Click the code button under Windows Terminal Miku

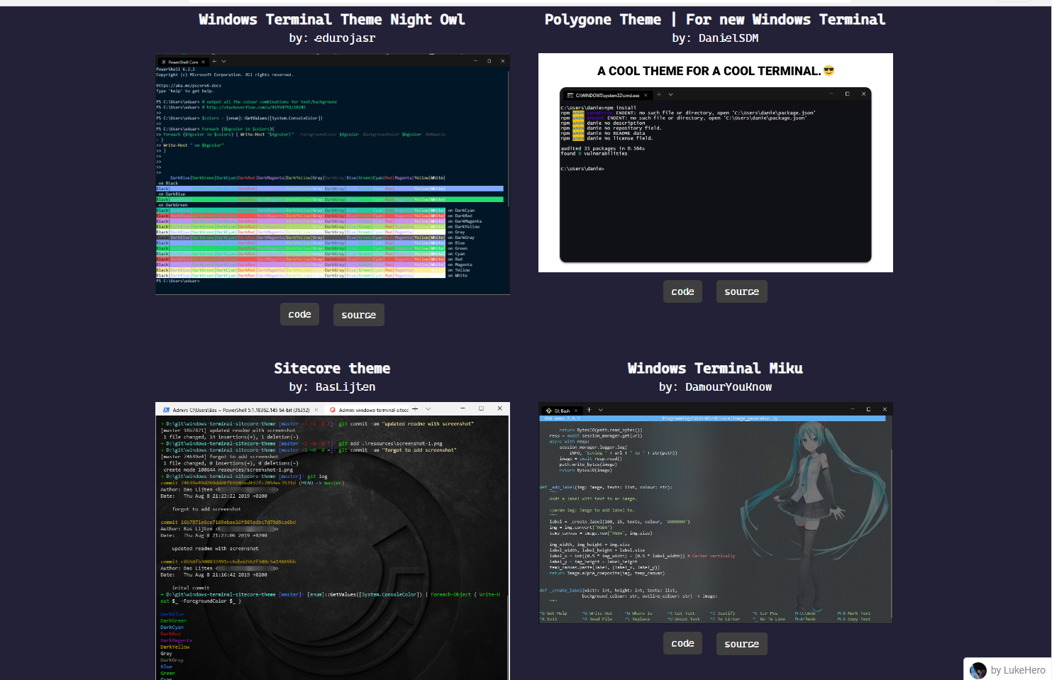pos(682,643)
